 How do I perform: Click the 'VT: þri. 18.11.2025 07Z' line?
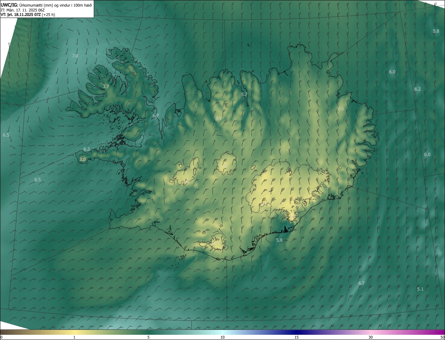(28, 15)
